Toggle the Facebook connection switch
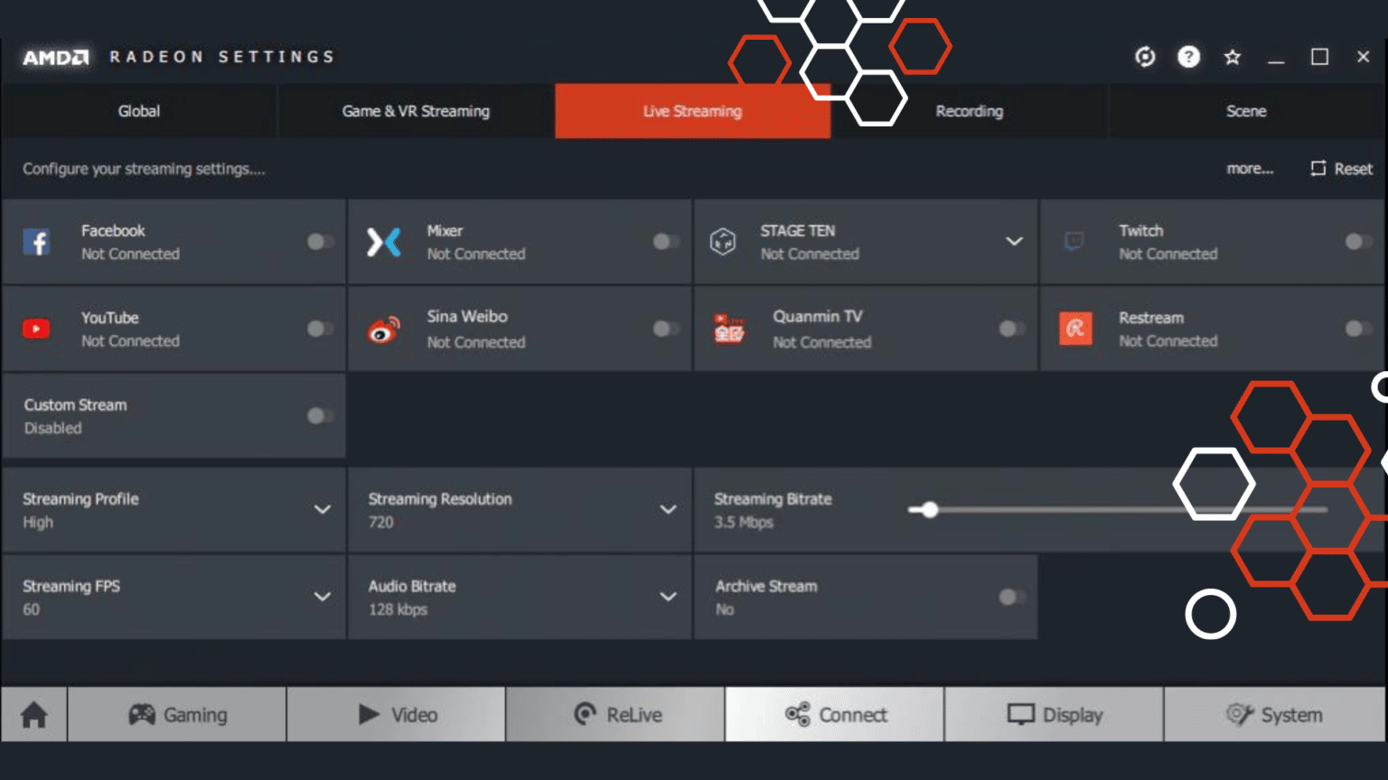The height and width of the screenshot is (780, 1388). point(320,241)
